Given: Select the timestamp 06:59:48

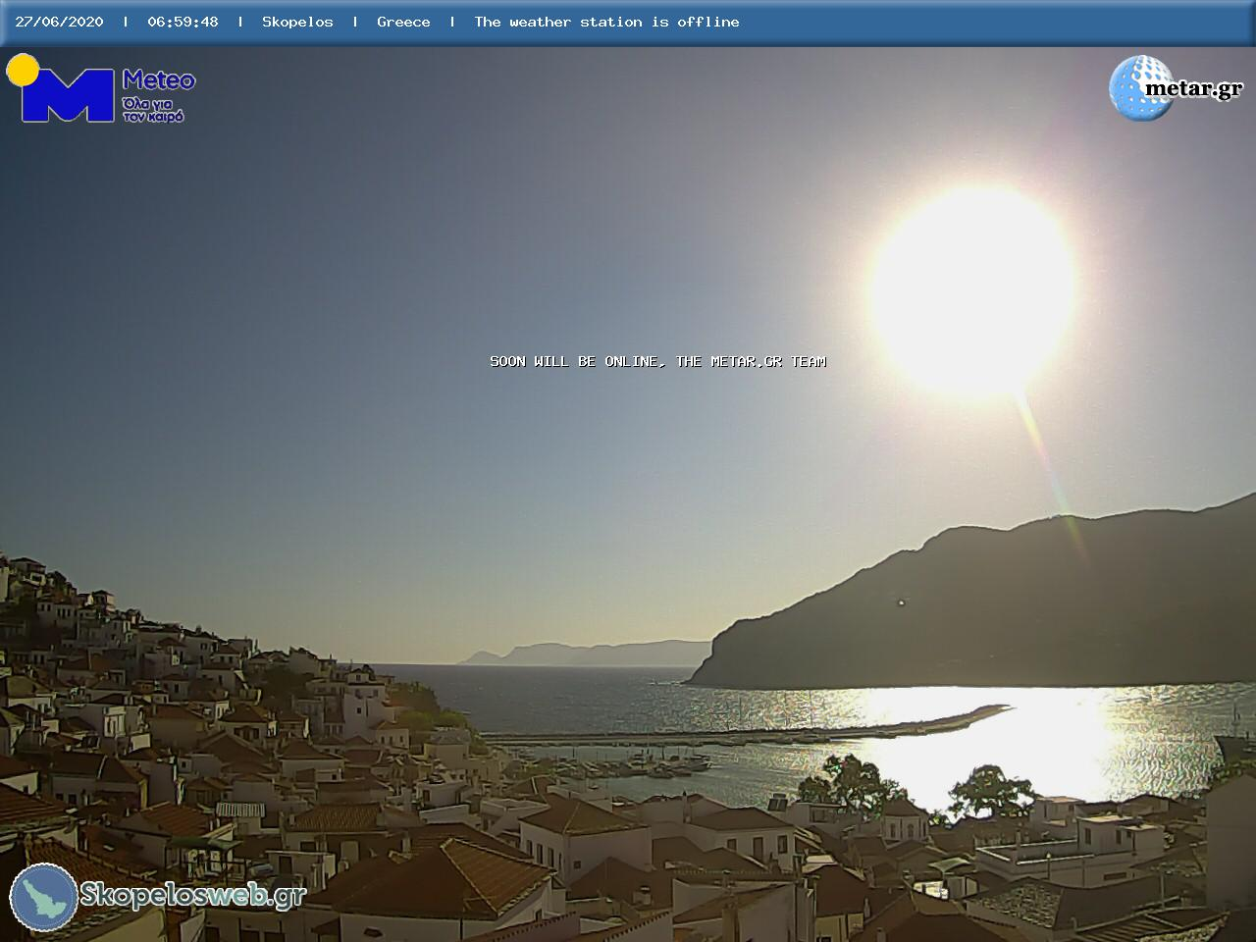Looking at the screenshot, I should [x=183, y=22].
